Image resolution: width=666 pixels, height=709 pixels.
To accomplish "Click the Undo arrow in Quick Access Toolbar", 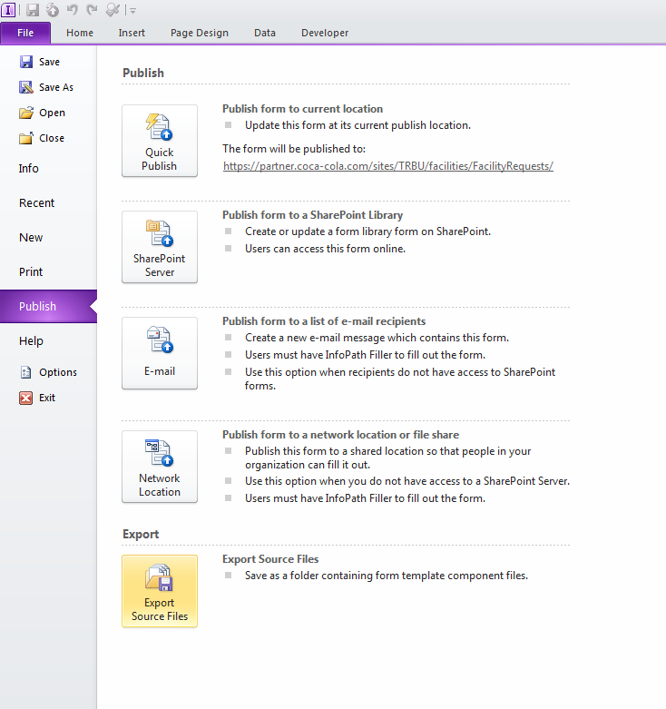I will coord(73,9).
